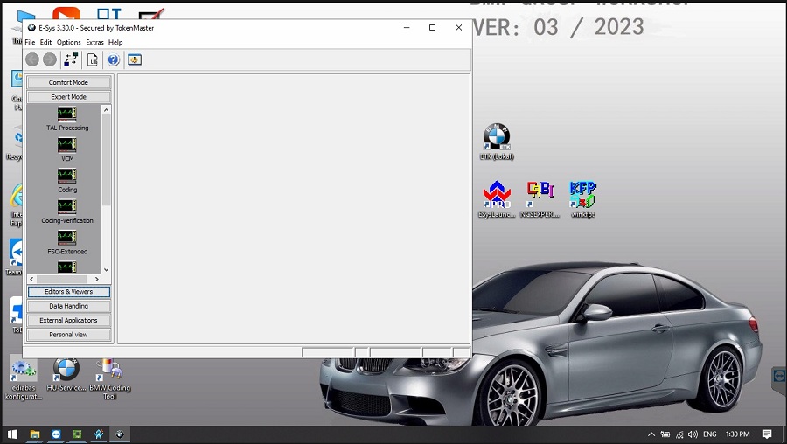Open the Coding-Verification module icon
This screenshot has height=444, width=787.
(x=66, y=206)
